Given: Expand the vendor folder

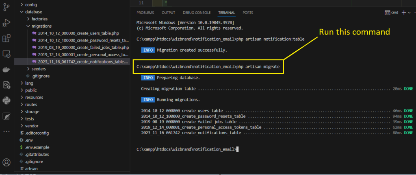Looking at the screenshot, I should point(32,126).
